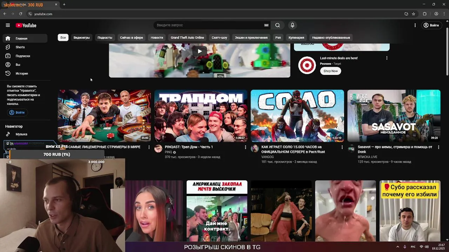Open VANGOG channel avatar

(255, 148)
